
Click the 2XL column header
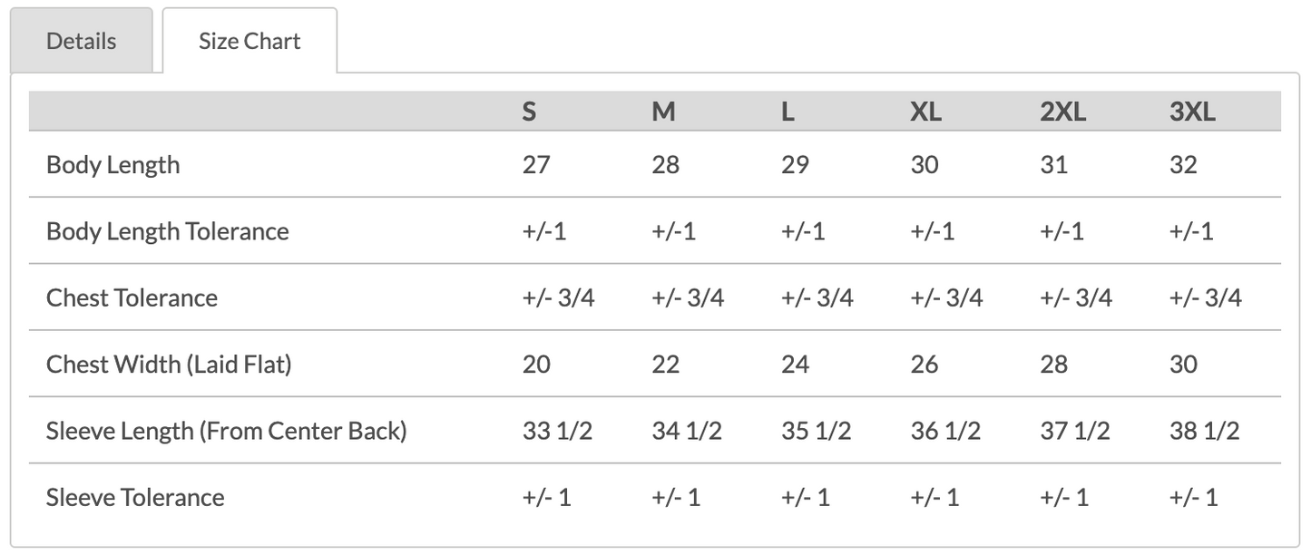1062,112
